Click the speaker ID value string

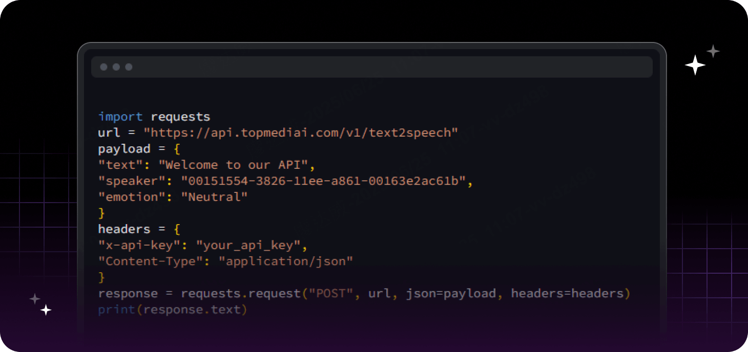click(323, 181)
